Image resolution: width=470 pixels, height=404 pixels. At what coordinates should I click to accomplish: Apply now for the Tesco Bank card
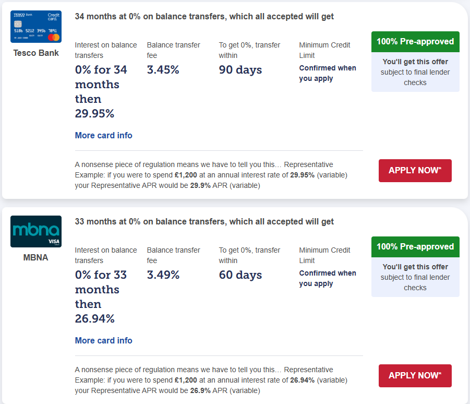415,171
